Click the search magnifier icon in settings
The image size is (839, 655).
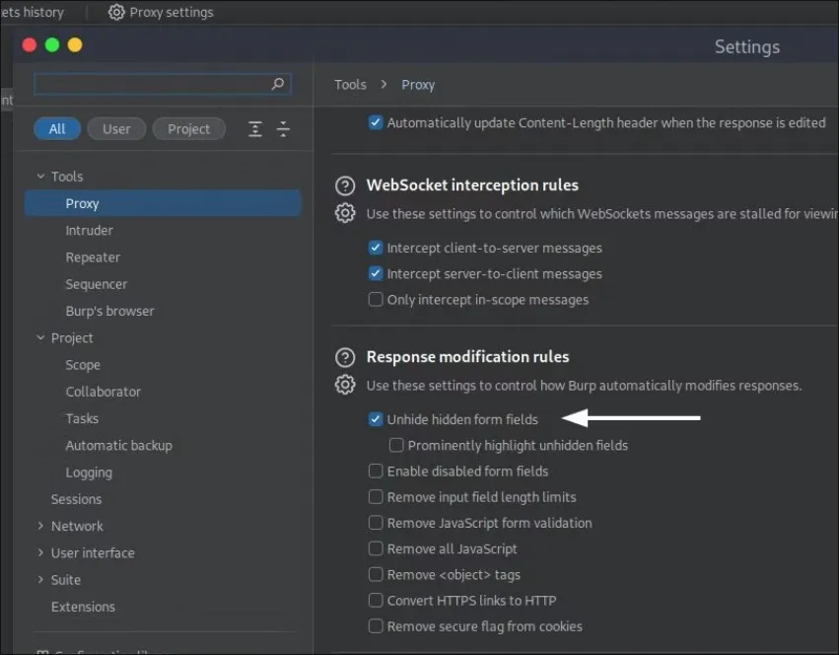coord(278,85)
